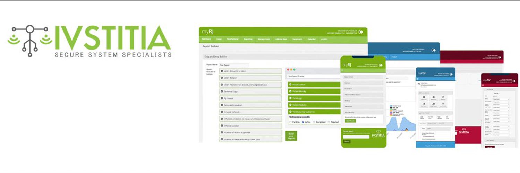Click the logout icon in the green myRJ desktop header
Viewport: 520px width, 173px height.
(361, 32)
